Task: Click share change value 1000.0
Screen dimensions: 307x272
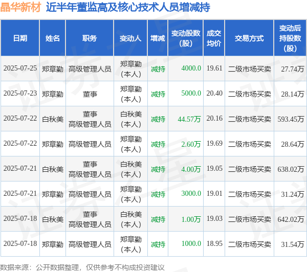Action: tap(191, 244)
